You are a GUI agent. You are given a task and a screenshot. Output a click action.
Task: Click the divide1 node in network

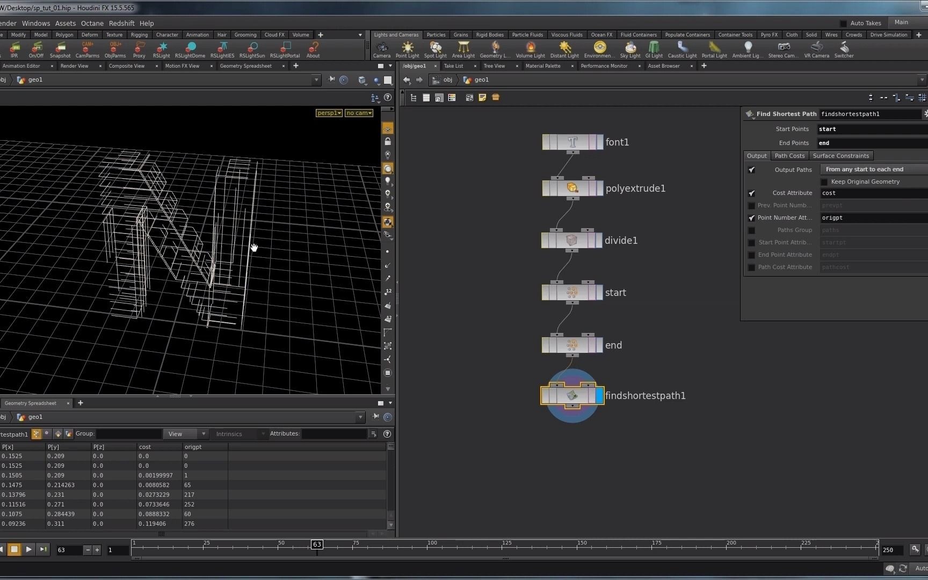click(571, 241)
